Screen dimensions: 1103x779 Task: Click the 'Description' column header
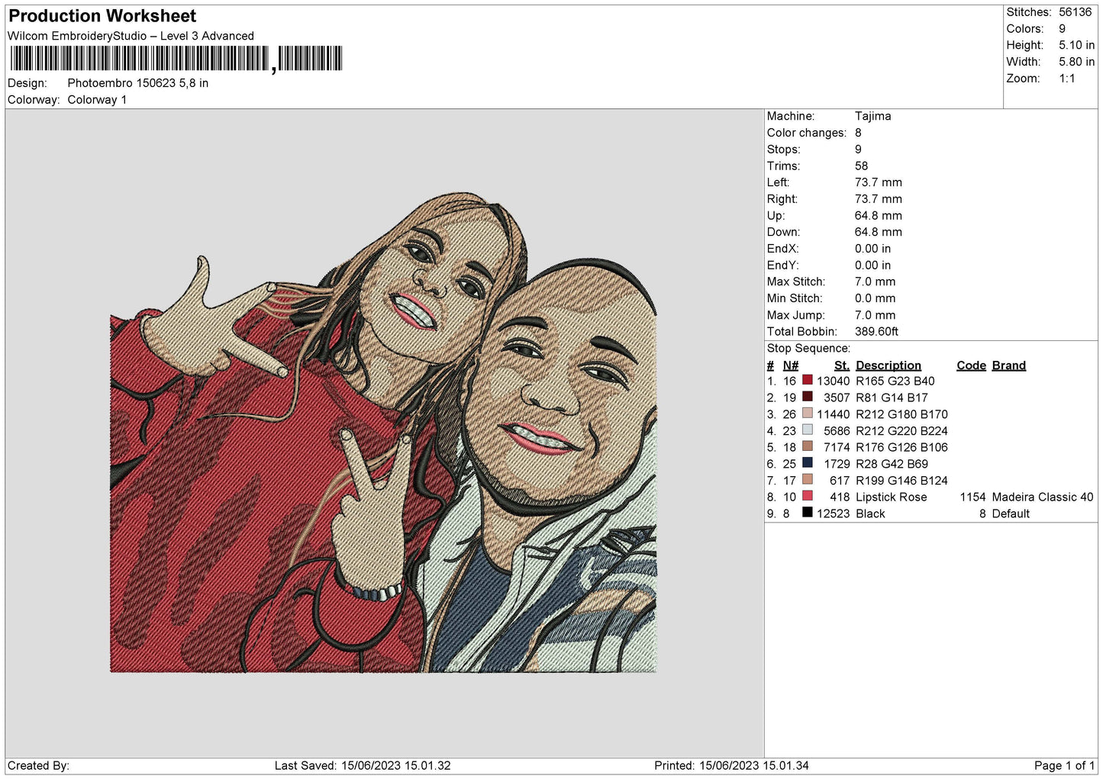(889, 365)
